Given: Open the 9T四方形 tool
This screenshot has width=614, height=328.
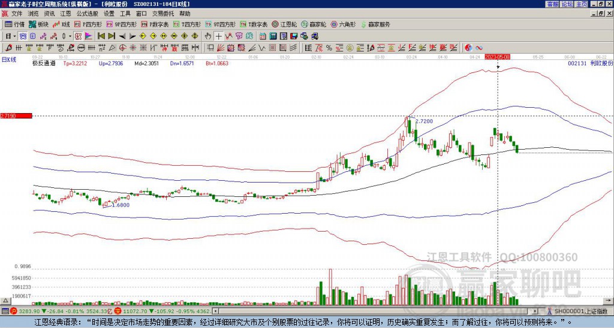Looking at the screenshot, I should click(x=220, y=24).
